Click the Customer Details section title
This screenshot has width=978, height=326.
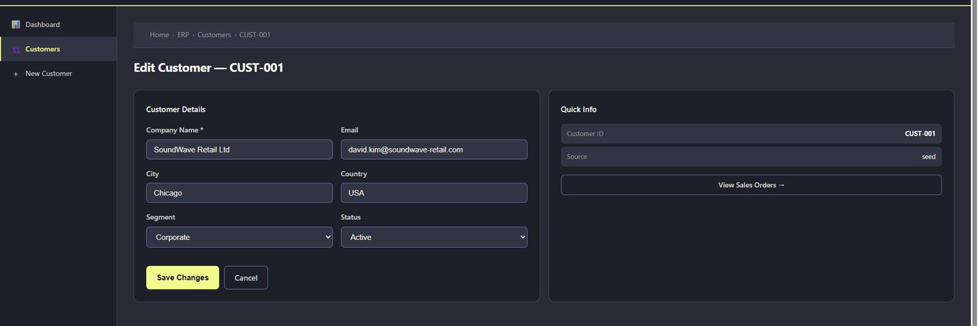click(176, 110)
